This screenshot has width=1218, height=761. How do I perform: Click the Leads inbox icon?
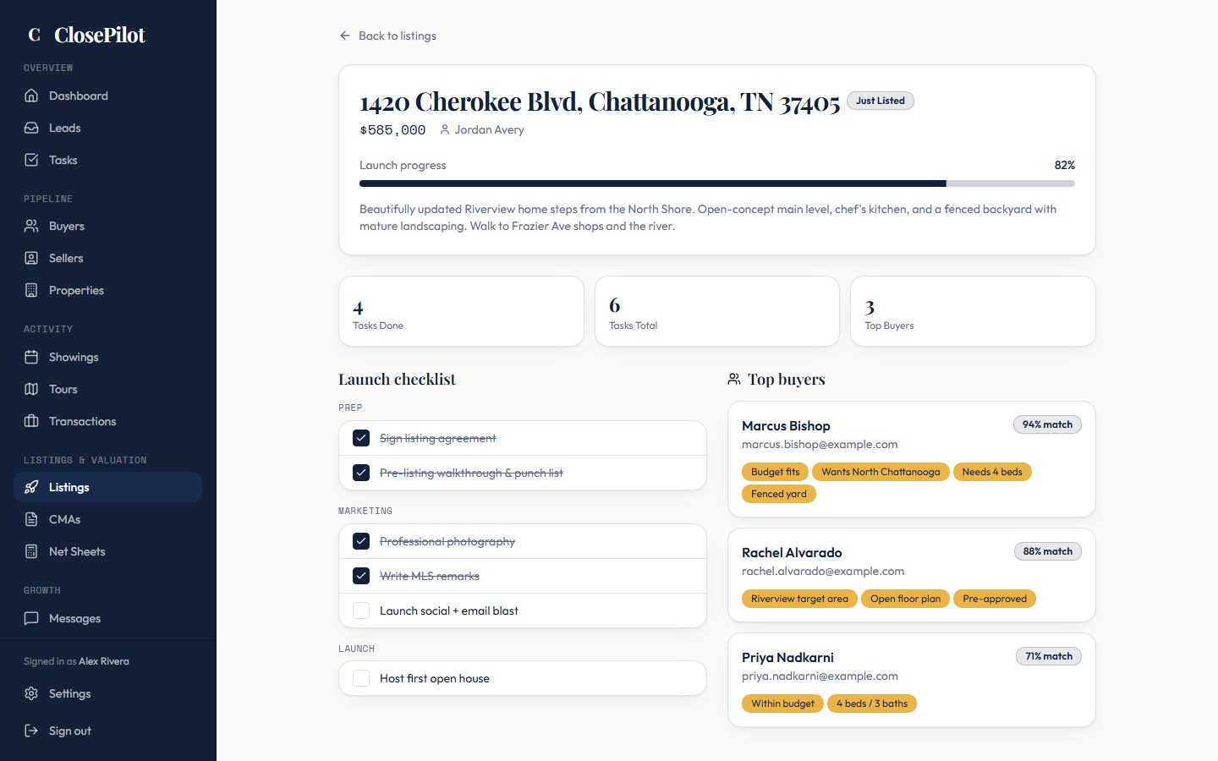31,128
